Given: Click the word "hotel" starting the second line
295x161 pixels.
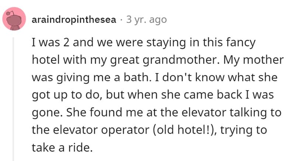Looking at the screenshot, I should pos(44,60).
